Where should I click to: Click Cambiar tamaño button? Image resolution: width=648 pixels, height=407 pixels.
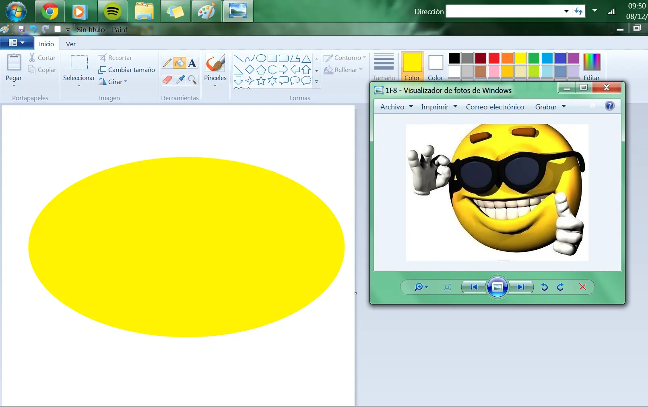tap(126, 70)
